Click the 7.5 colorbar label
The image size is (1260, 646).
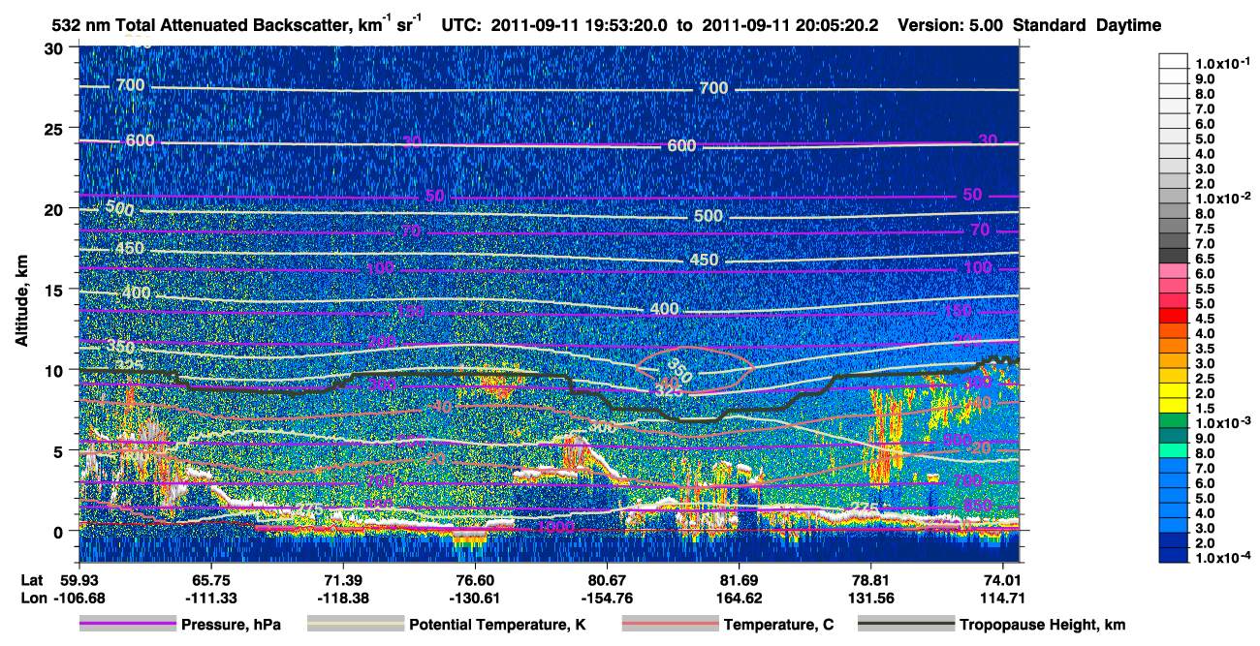[x=1205, y=229]
